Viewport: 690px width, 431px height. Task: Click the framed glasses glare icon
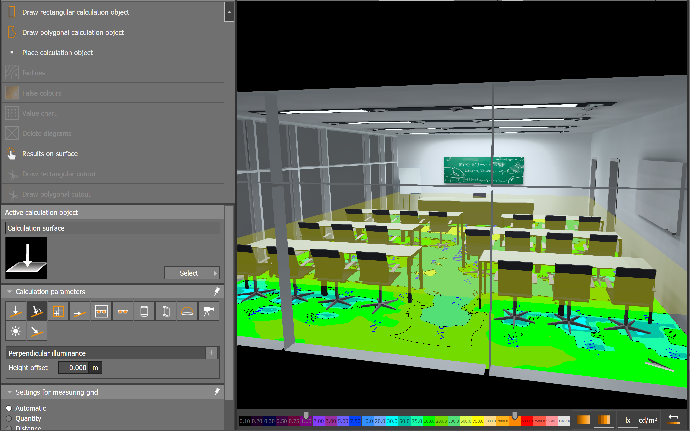click(x=101, y=311)
